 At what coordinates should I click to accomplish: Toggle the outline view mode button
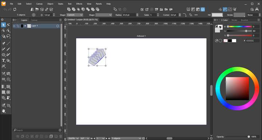click(188, 9)
